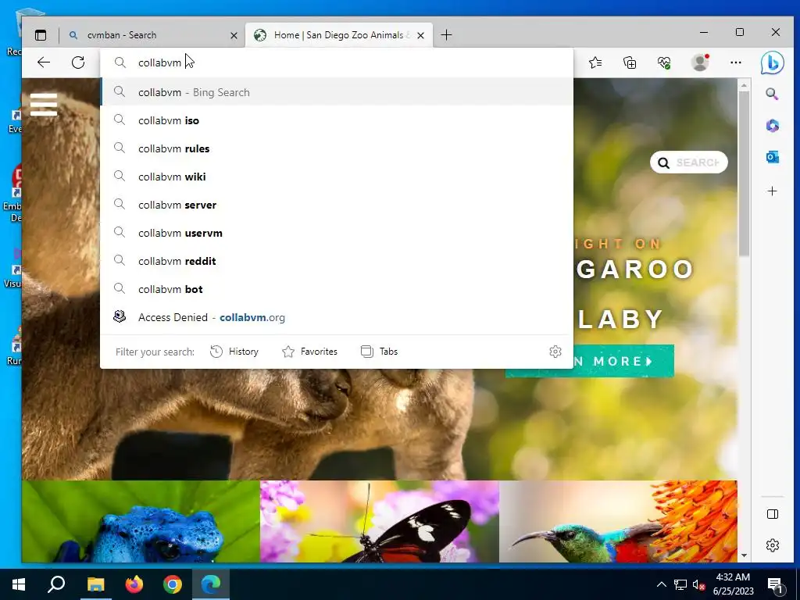Viewport: 800px width, 600px height.
Task: Open the Access Denied collabvm.org entry
Action: point(337,317)
